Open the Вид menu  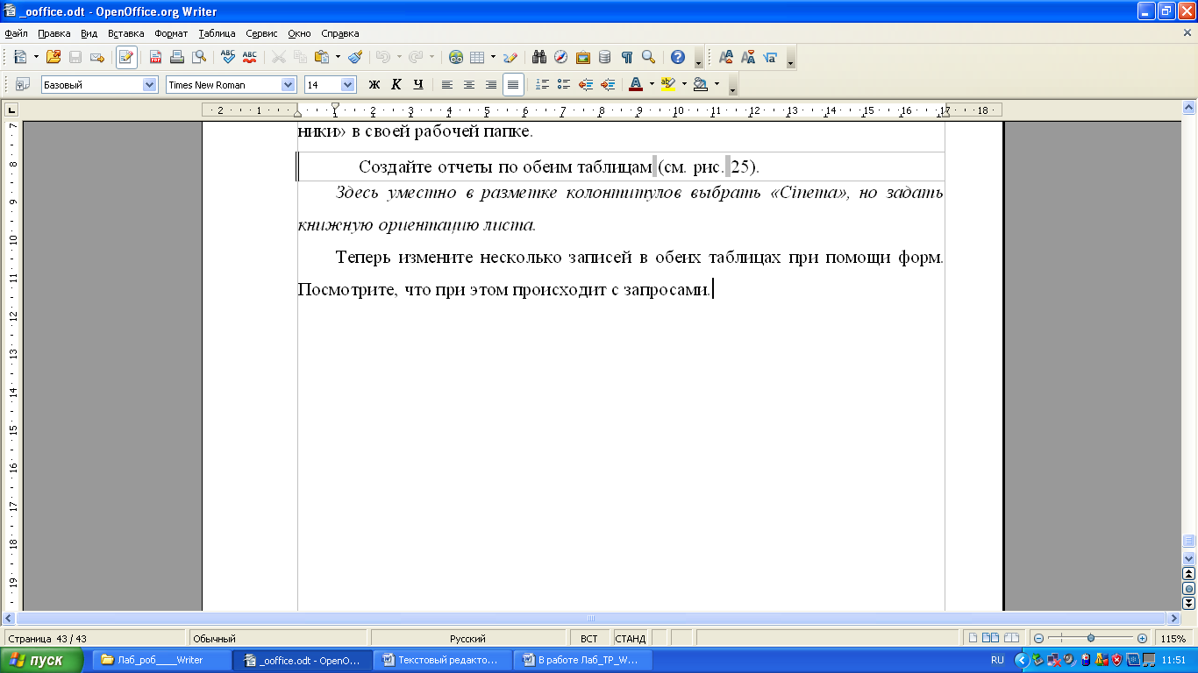pos(89,33)
